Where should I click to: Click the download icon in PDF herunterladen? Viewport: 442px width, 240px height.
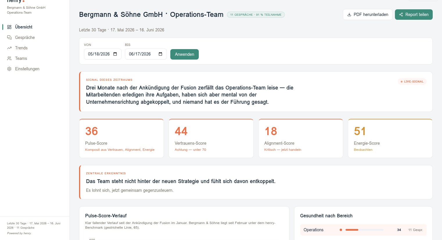(x=349, y=15)
